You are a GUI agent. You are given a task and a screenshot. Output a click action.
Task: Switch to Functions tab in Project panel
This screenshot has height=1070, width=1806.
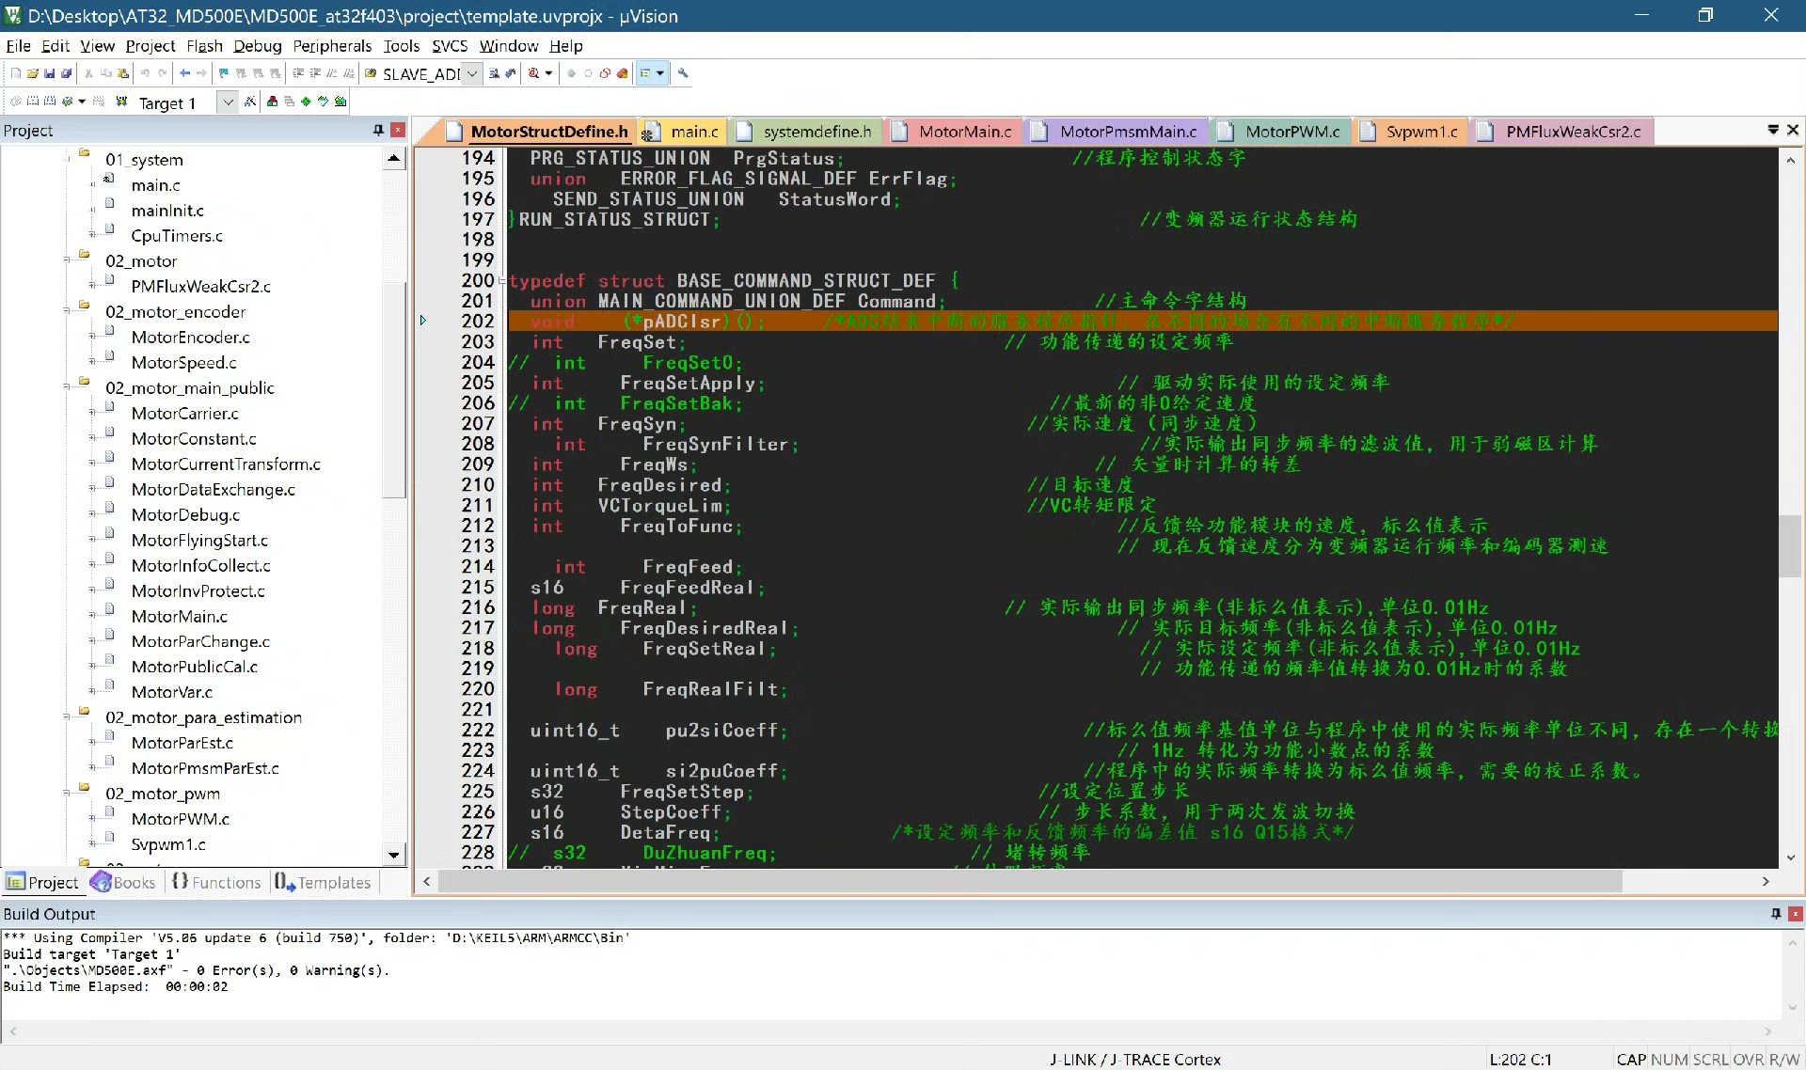[x=216, y=882]
